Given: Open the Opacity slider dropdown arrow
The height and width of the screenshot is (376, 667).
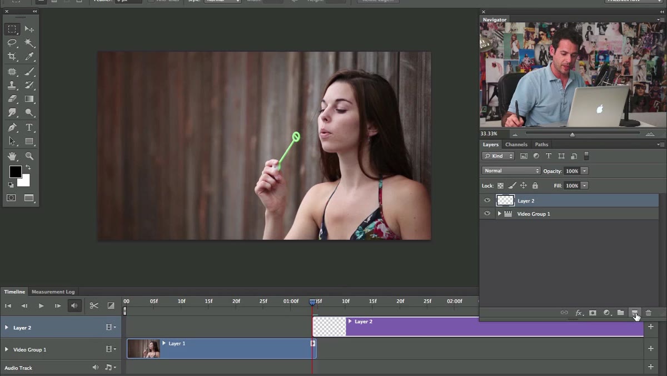Looking at the screenshot, I should (x=584, y=171).
